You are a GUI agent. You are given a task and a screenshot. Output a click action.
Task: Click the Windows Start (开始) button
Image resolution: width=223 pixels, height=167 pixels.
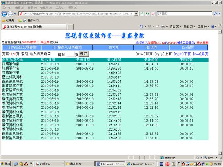[x=6, y=164]
